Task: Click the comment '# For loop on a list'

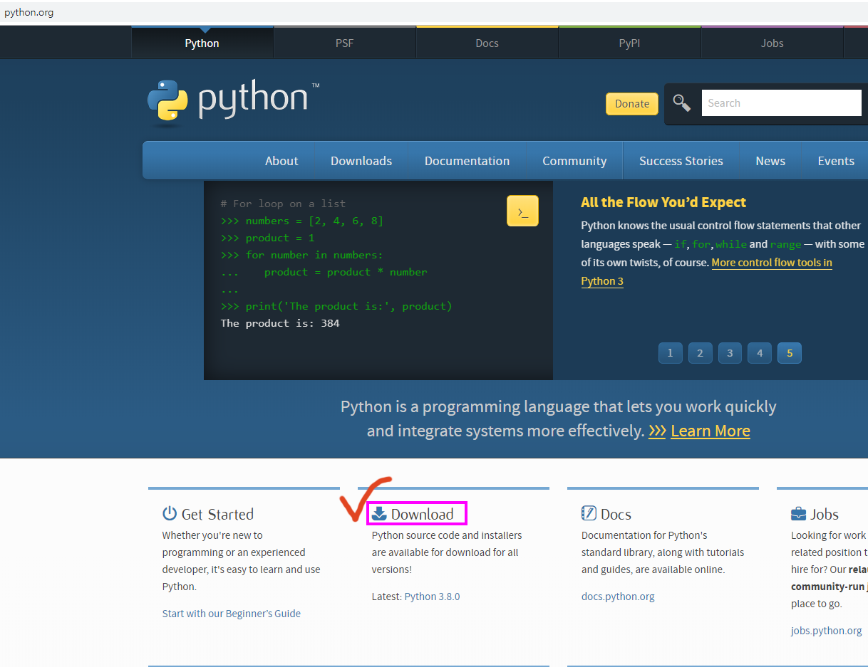Action: click(283, 204)
